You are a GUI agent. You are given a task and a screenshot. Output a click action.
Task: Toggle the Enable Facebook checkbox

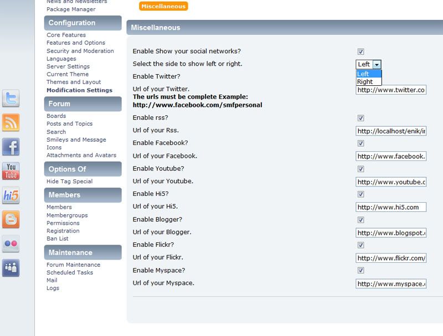361,143
